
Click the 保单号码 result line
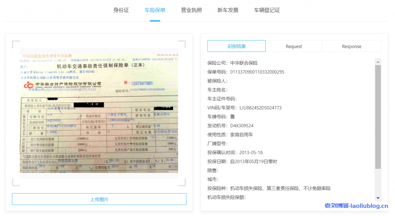coord(246,72)
